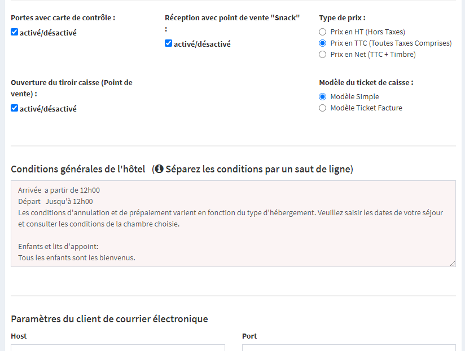Viewport: 465px width, 351px height.
Task: Click the Prix en HT label text
Action: [x=368, y=32]
